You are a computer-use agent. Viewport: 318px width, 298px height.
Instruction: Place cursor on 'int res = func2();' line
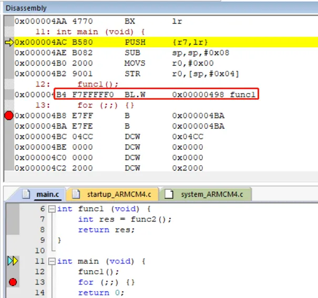125,219
